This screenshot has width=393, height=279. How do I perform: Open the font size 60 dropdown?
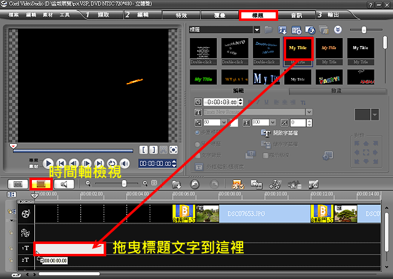(x=224, y=122)
